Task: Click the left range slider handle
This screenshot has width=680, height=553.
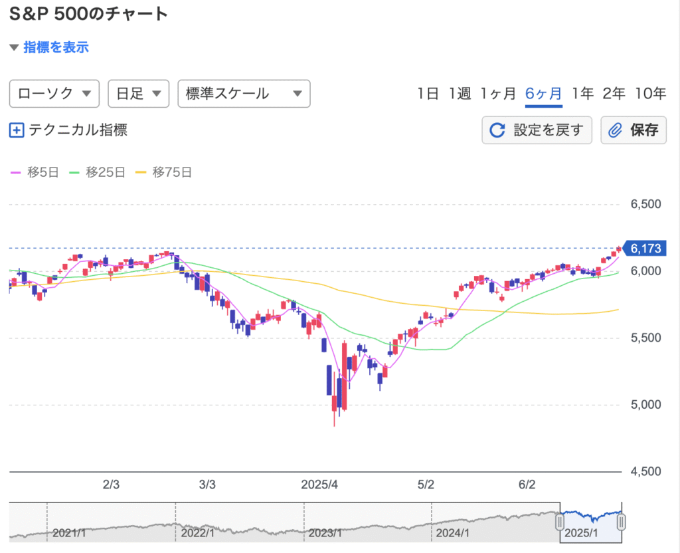Action: tap(560, 522)
